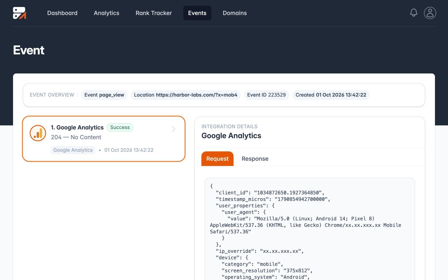The width and height of the screenshot is (448, 280).
Task: Click the Event page heading
Action: tap(29, 50)
